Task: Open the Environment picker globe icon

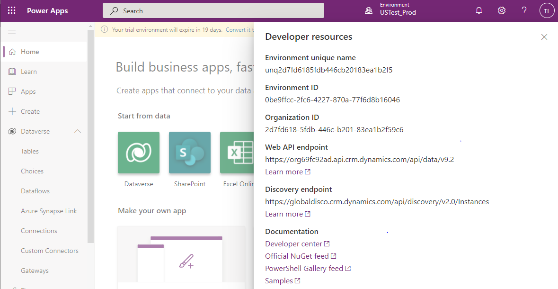Action: point(369,11)
